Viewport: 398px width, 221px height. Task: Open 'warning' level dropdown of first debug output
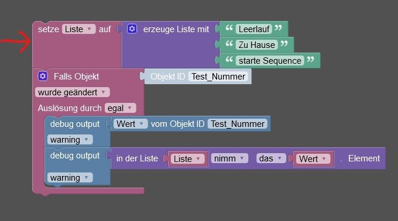(70, 140)
